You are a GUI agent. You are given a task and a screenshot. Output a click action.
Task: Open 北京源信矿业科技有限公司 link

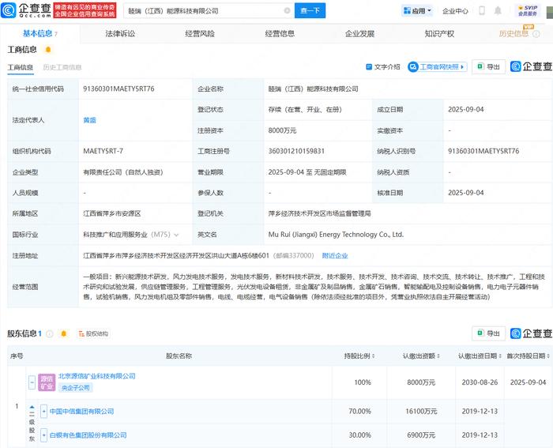pyautogui.click(x=97, y=376)
